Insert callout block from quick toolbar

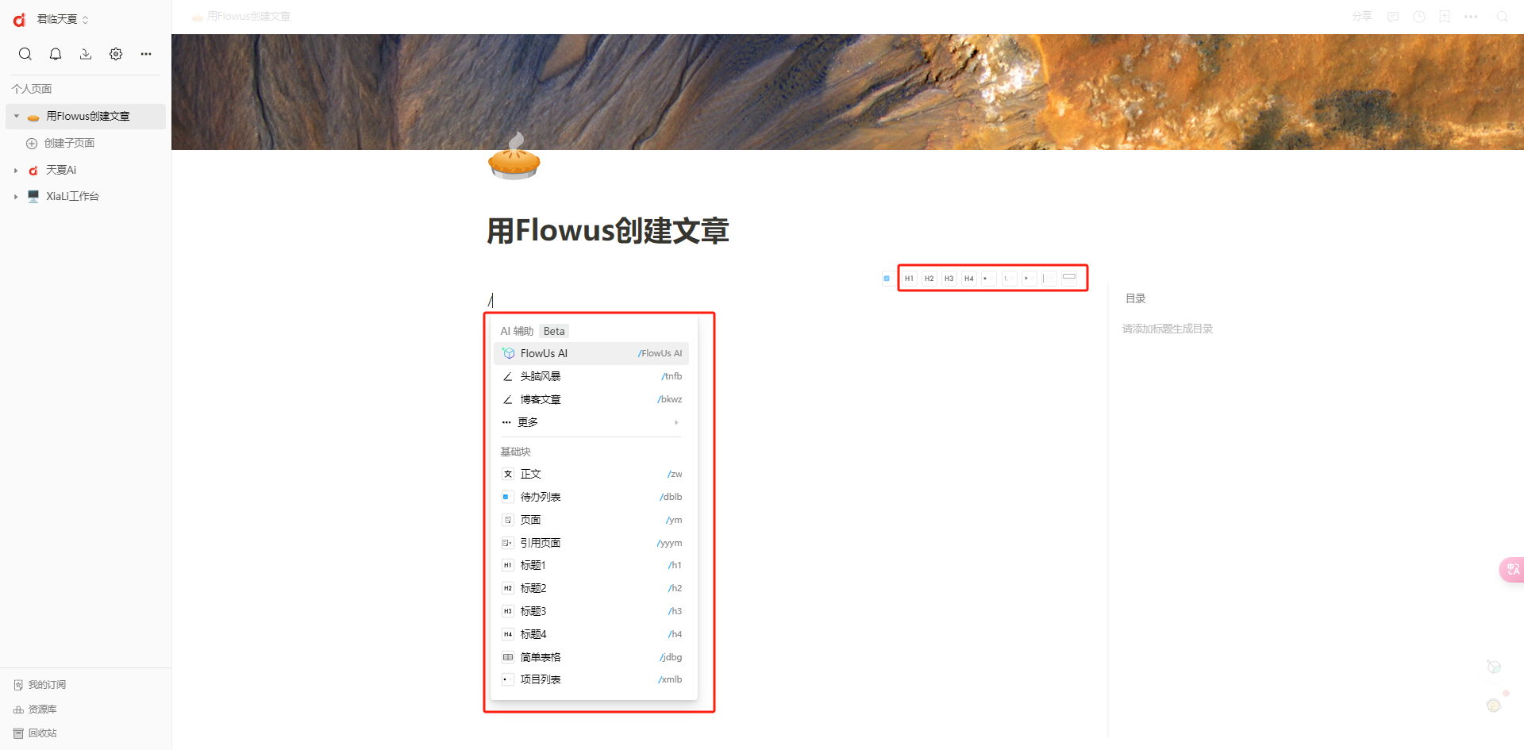pyautogui.click(x=1069, y=278)
